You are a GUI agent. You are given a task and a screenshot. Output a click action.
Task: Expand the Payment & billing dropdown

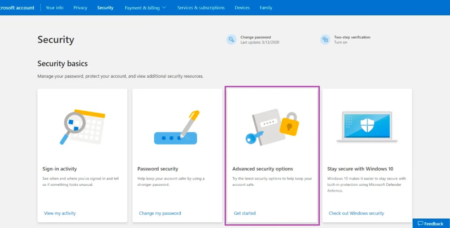pos(145,8)
